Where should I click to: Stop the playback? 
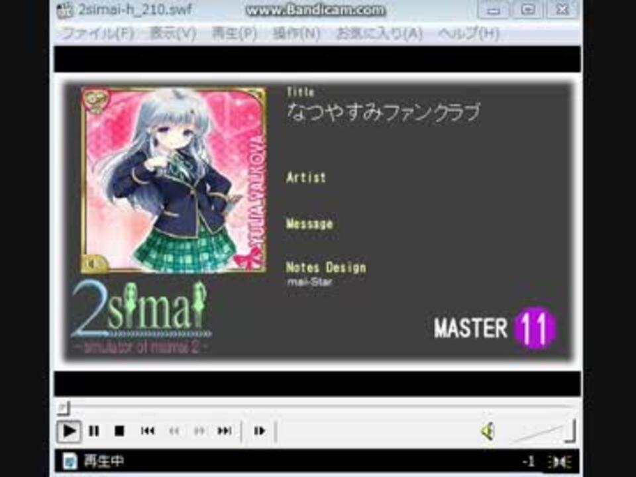(119, 431)
